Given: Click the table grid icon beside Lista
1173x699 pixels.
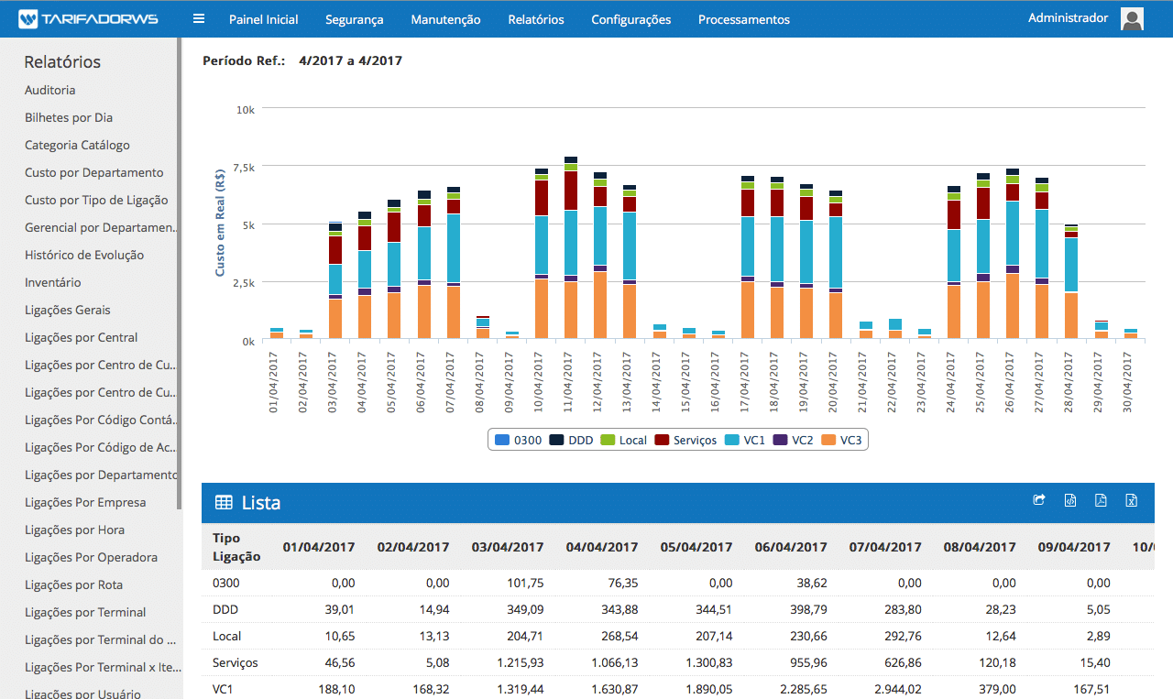Looking at the screenshot, I should pos(224,502).
